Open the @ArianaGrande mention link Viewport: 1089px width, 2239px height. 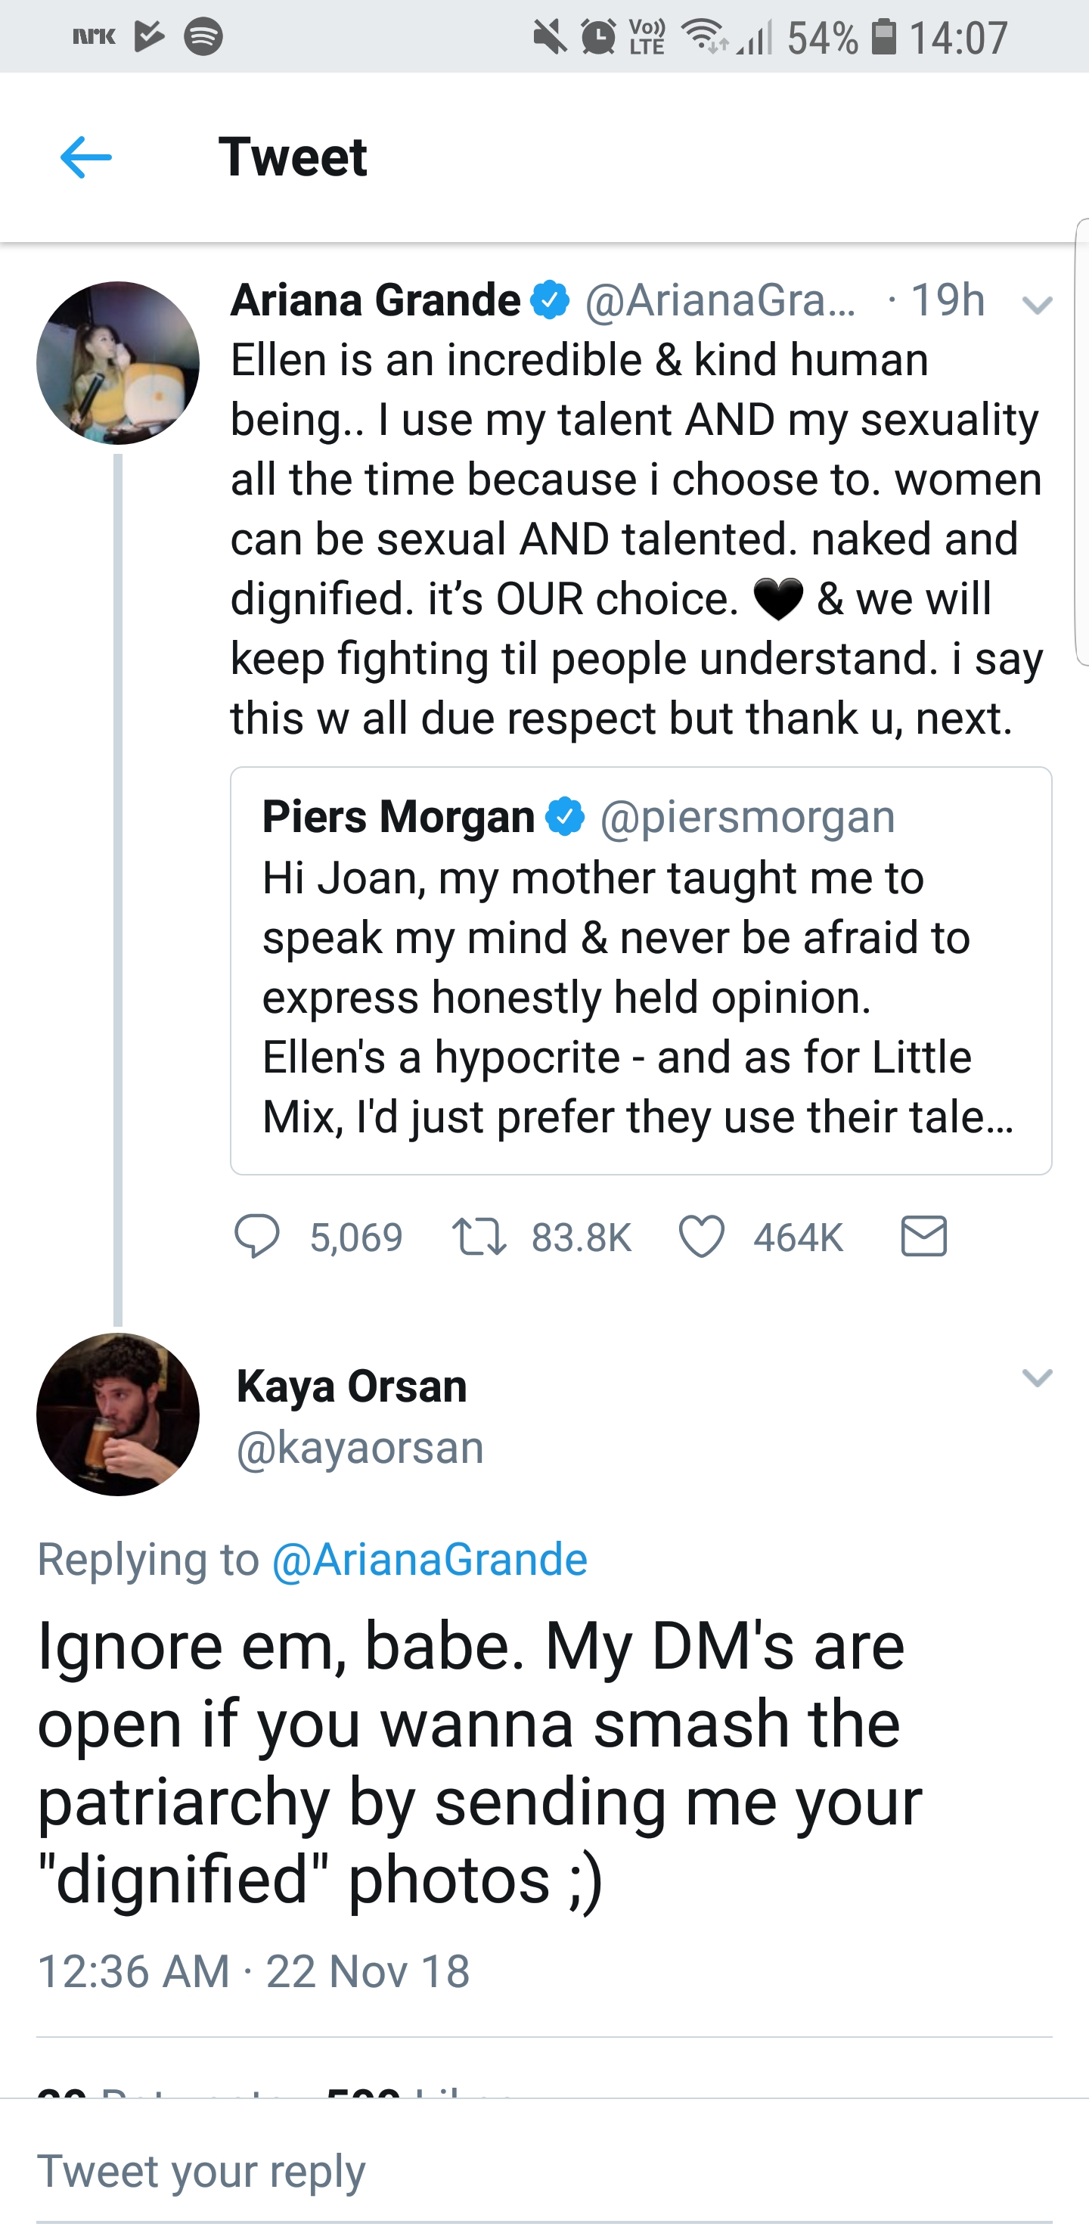tap(430, 1558)
